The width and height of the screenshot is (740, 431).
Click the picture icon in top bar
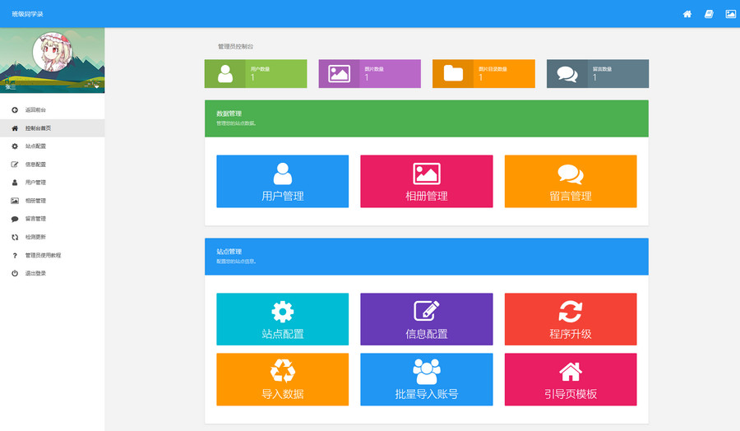(x=730, y=14)
